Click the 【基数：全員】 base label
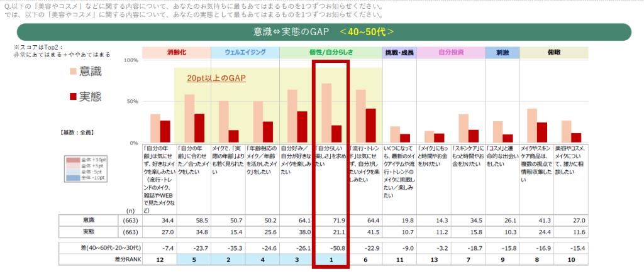The image size is (644, 272). tap(77, 133)
